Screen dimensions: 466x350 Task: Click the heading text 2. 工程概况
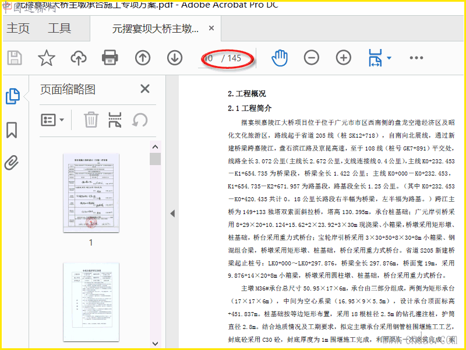coord(246,94)
